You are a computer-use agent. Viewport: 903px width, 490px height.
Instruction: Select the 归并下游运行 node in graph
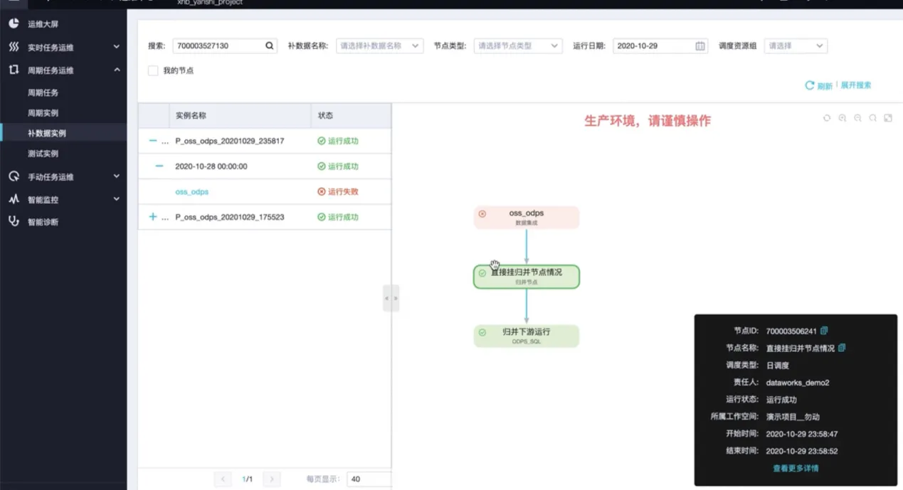pos(527,336)
